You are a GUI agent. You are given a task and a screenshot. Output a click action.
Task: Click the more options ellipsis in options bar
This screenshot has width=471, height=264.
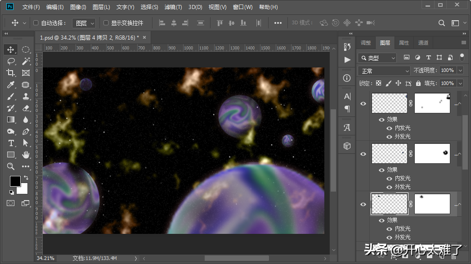[278, 23]
